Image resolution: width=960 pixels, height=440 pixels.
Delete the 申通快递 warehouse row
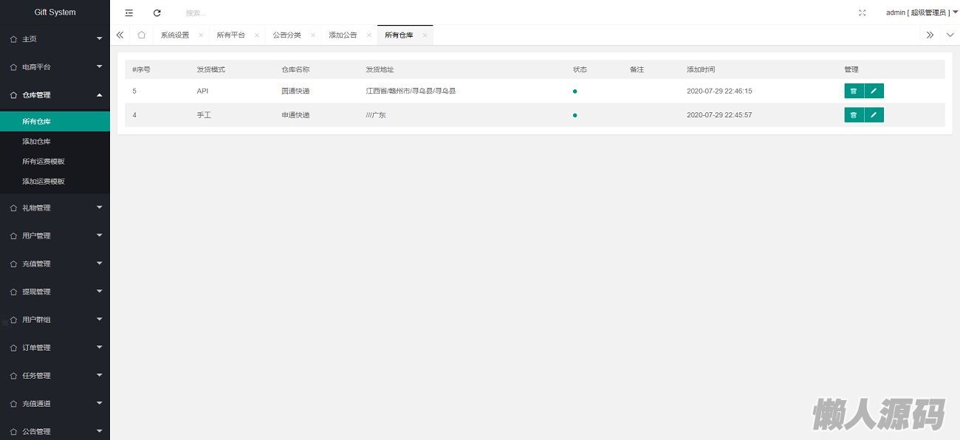tap(854, 115)
